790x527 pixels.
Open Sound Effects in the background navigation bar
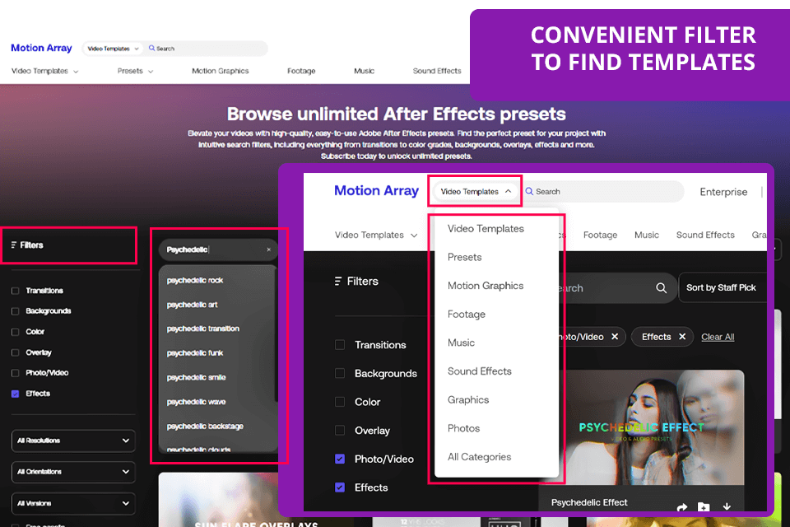437,71
